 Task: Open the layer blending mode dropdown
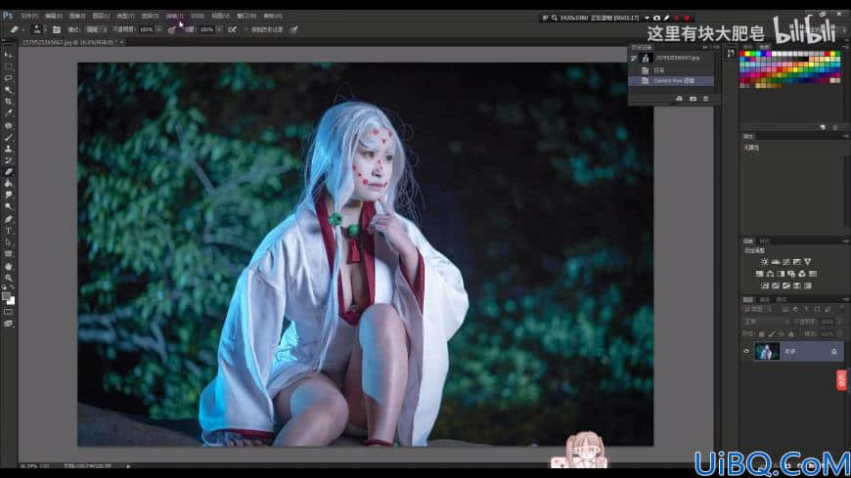click(766, 322)
